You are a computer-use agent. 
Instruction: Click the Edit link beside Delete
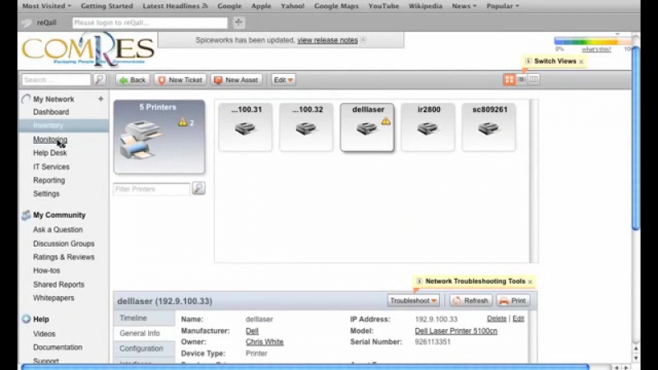(x=518, y=318)
